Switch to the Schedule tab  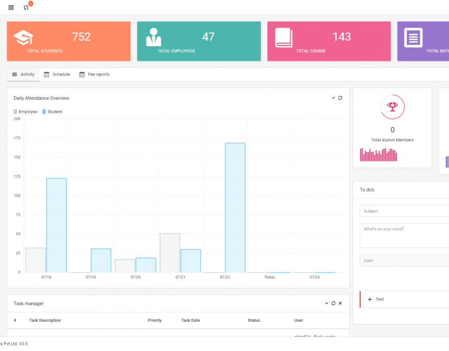(x=57, y=74)
